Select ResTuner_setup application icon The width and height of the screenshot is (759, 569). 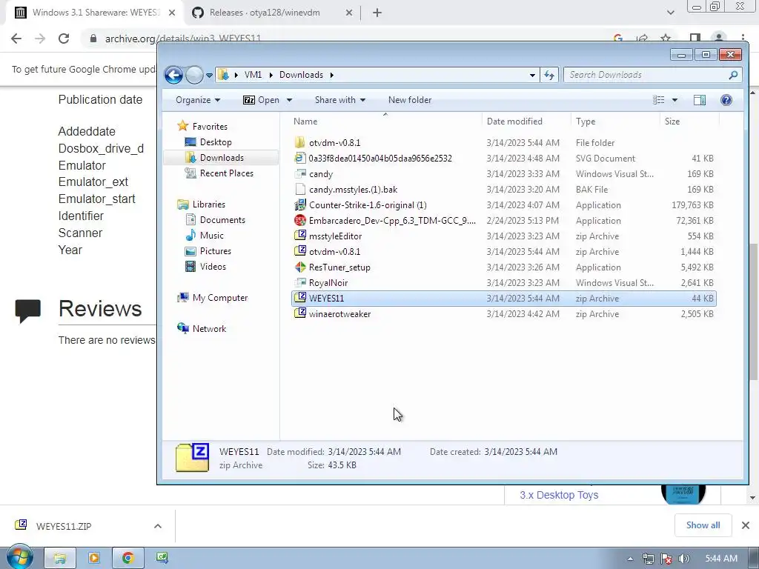[x=300, y=267]
